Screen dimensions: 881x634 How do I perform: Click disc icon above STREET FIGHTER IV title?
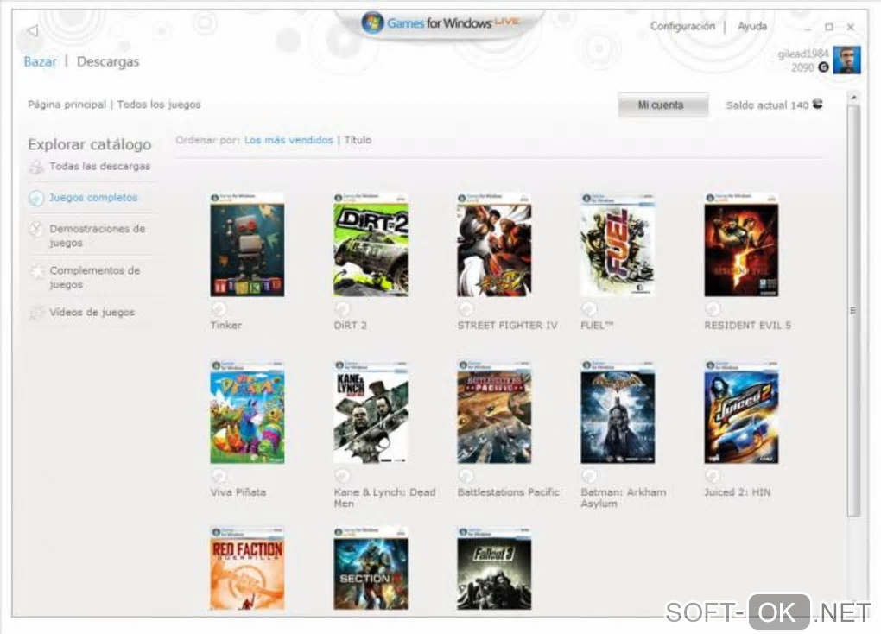point(466,309)
